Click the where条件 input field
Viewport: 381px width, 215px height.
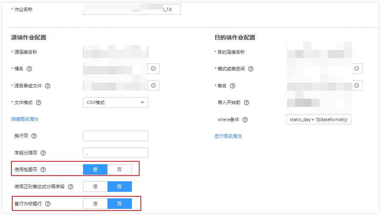click(318, 119)
